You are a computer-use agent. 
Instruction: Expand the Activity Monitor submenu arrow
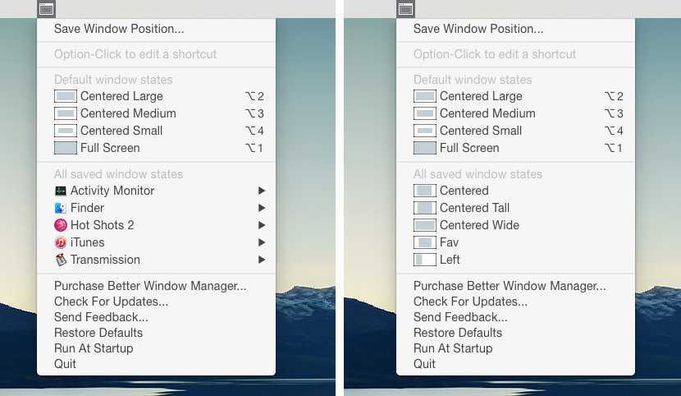click(262, 191)
